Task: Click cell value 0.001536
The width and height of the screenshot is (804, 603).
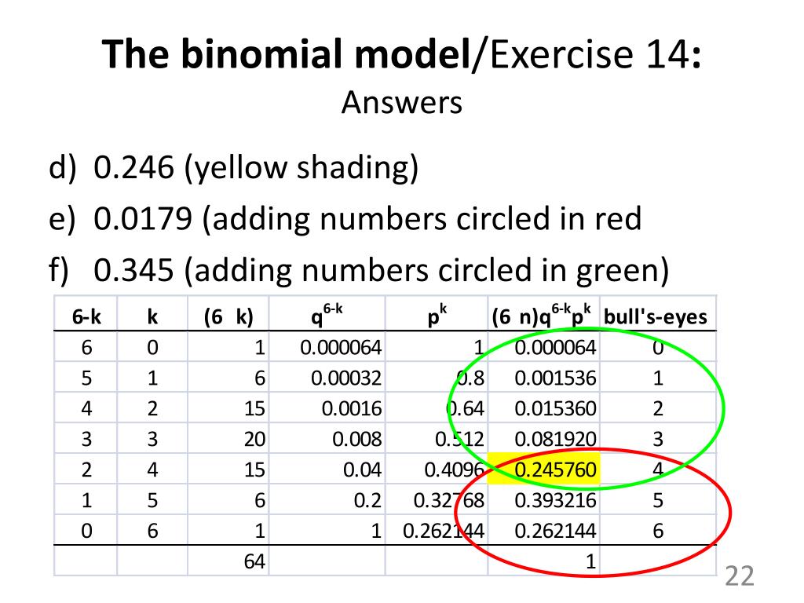Action: coord(555,378)
